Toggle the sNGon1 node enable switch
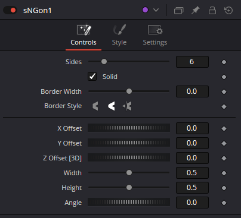This screenshot has height=218, width=241. [10, 10]
